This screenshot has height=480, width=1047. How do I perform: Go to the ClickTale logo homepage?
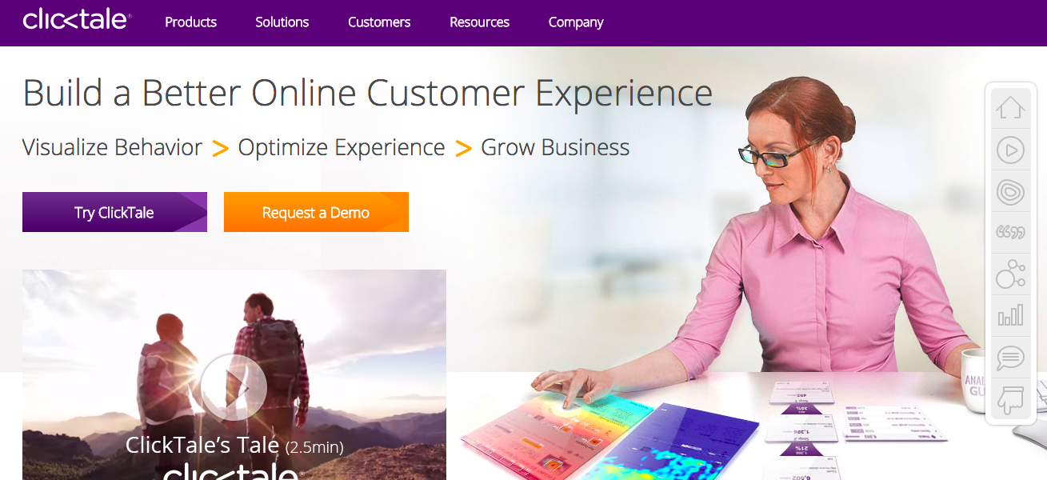(77, 19)
